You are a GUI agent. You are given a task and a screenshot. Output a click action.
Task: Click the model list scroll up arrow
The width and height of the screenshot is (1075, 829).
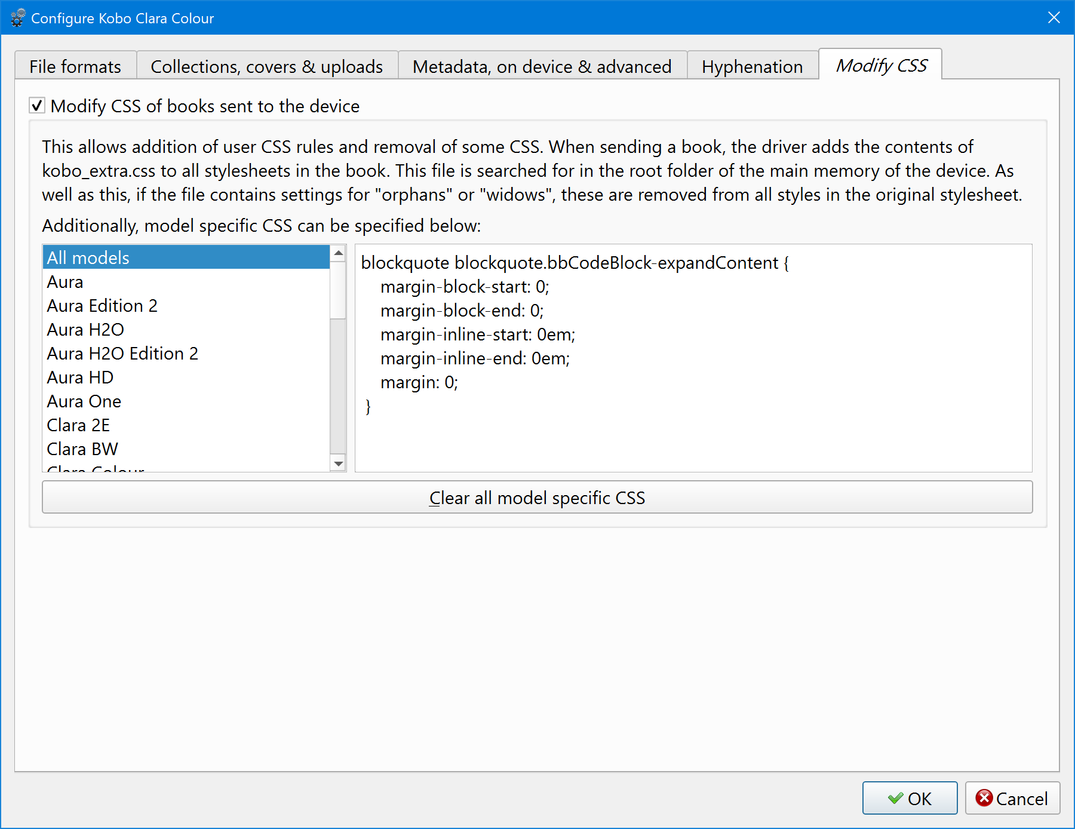point(339,253)
